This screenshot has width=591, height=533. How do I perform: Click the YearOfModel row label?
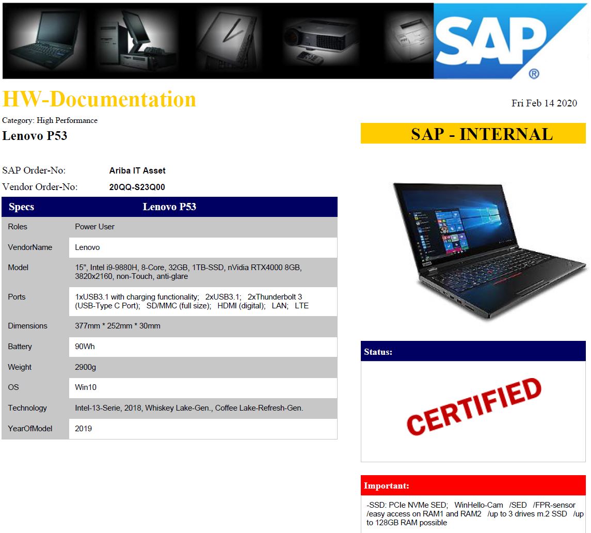point(30,429)
